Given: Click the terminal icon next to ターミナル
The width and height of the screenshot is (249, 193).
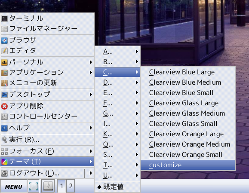Looking at the screenshot, I should point(4,18).
